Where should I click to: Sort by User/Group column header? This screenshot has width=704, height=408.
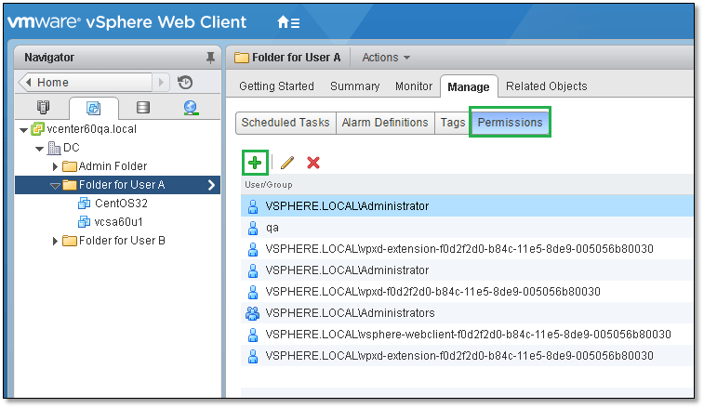(269, 184)
